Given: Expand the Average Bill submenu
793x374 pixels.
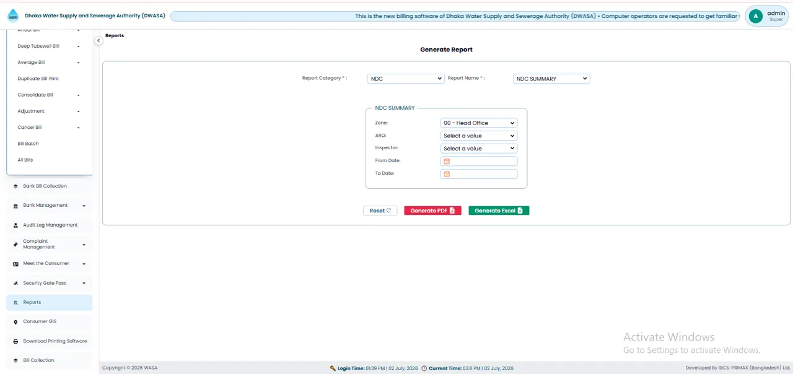Looking at the screenshot, I should 79,63.
